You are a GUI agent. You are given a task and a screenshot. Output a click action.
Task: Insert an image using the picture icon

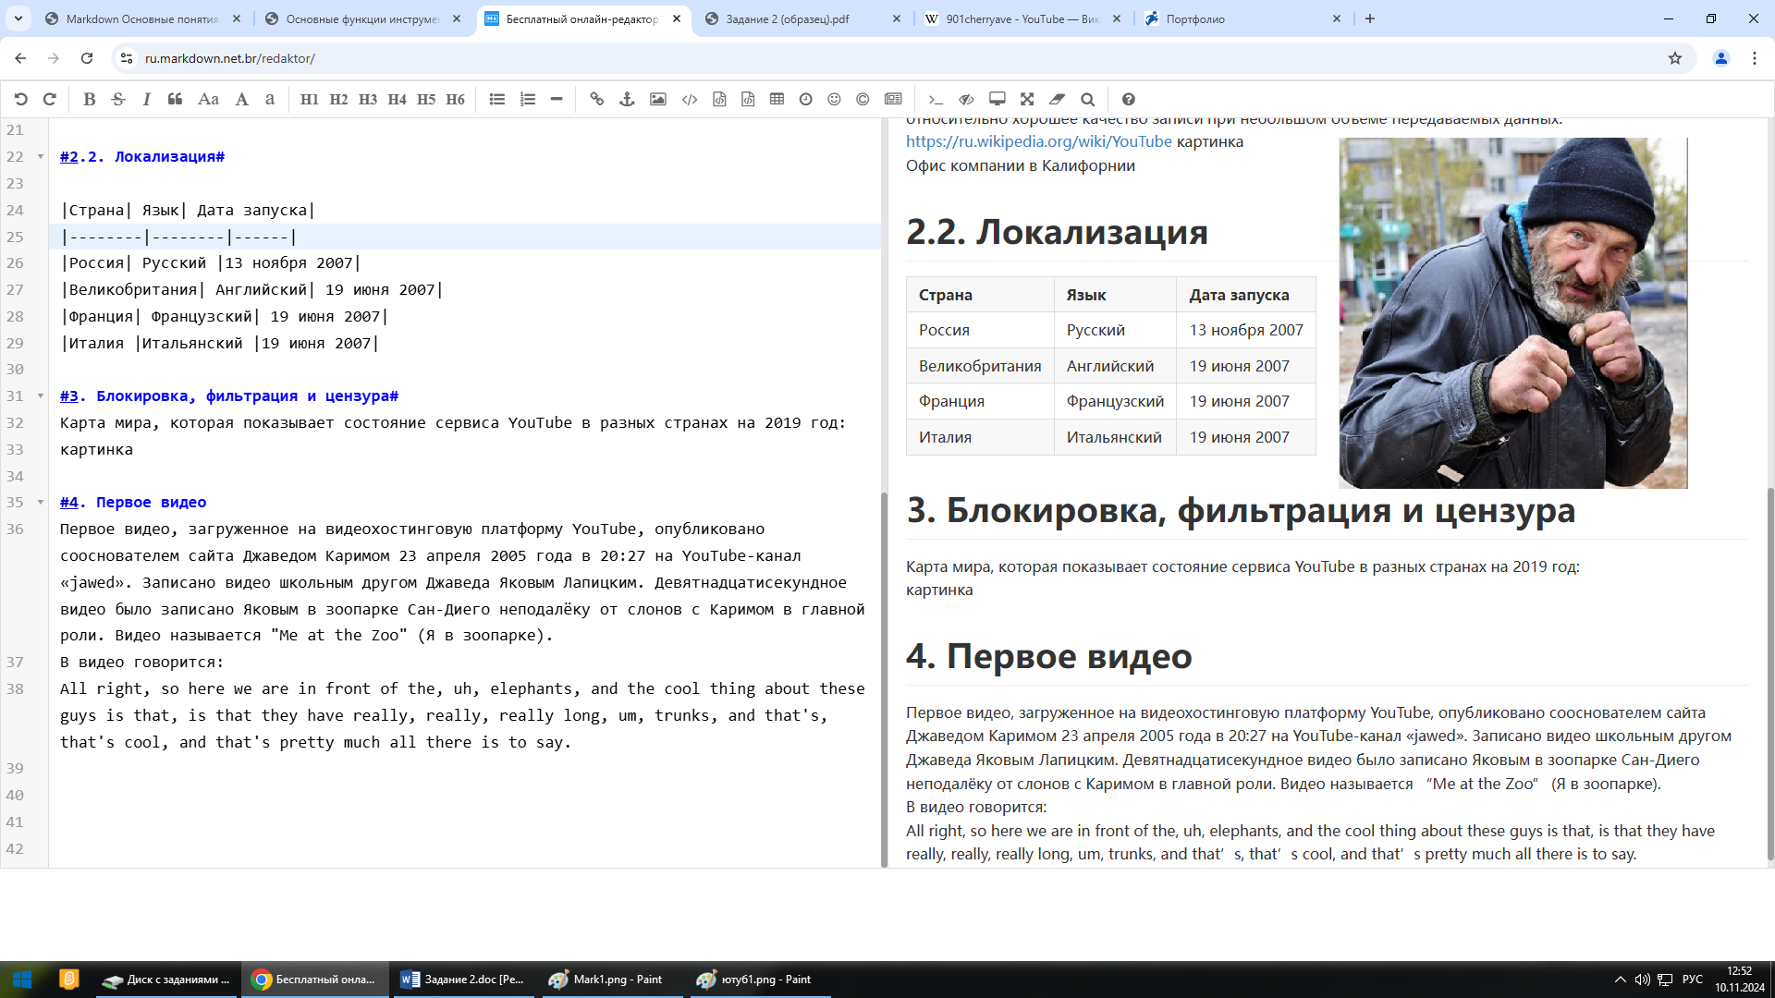click(658, 99)
